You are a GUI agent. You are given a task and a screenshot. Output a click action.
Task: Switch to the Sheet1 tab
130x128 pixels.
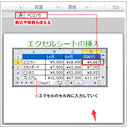point(44,83)
